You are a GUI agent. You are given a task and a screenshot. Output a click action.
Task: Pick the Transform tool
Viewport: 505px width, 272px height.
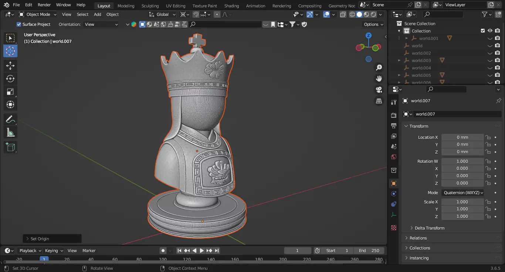10,104
